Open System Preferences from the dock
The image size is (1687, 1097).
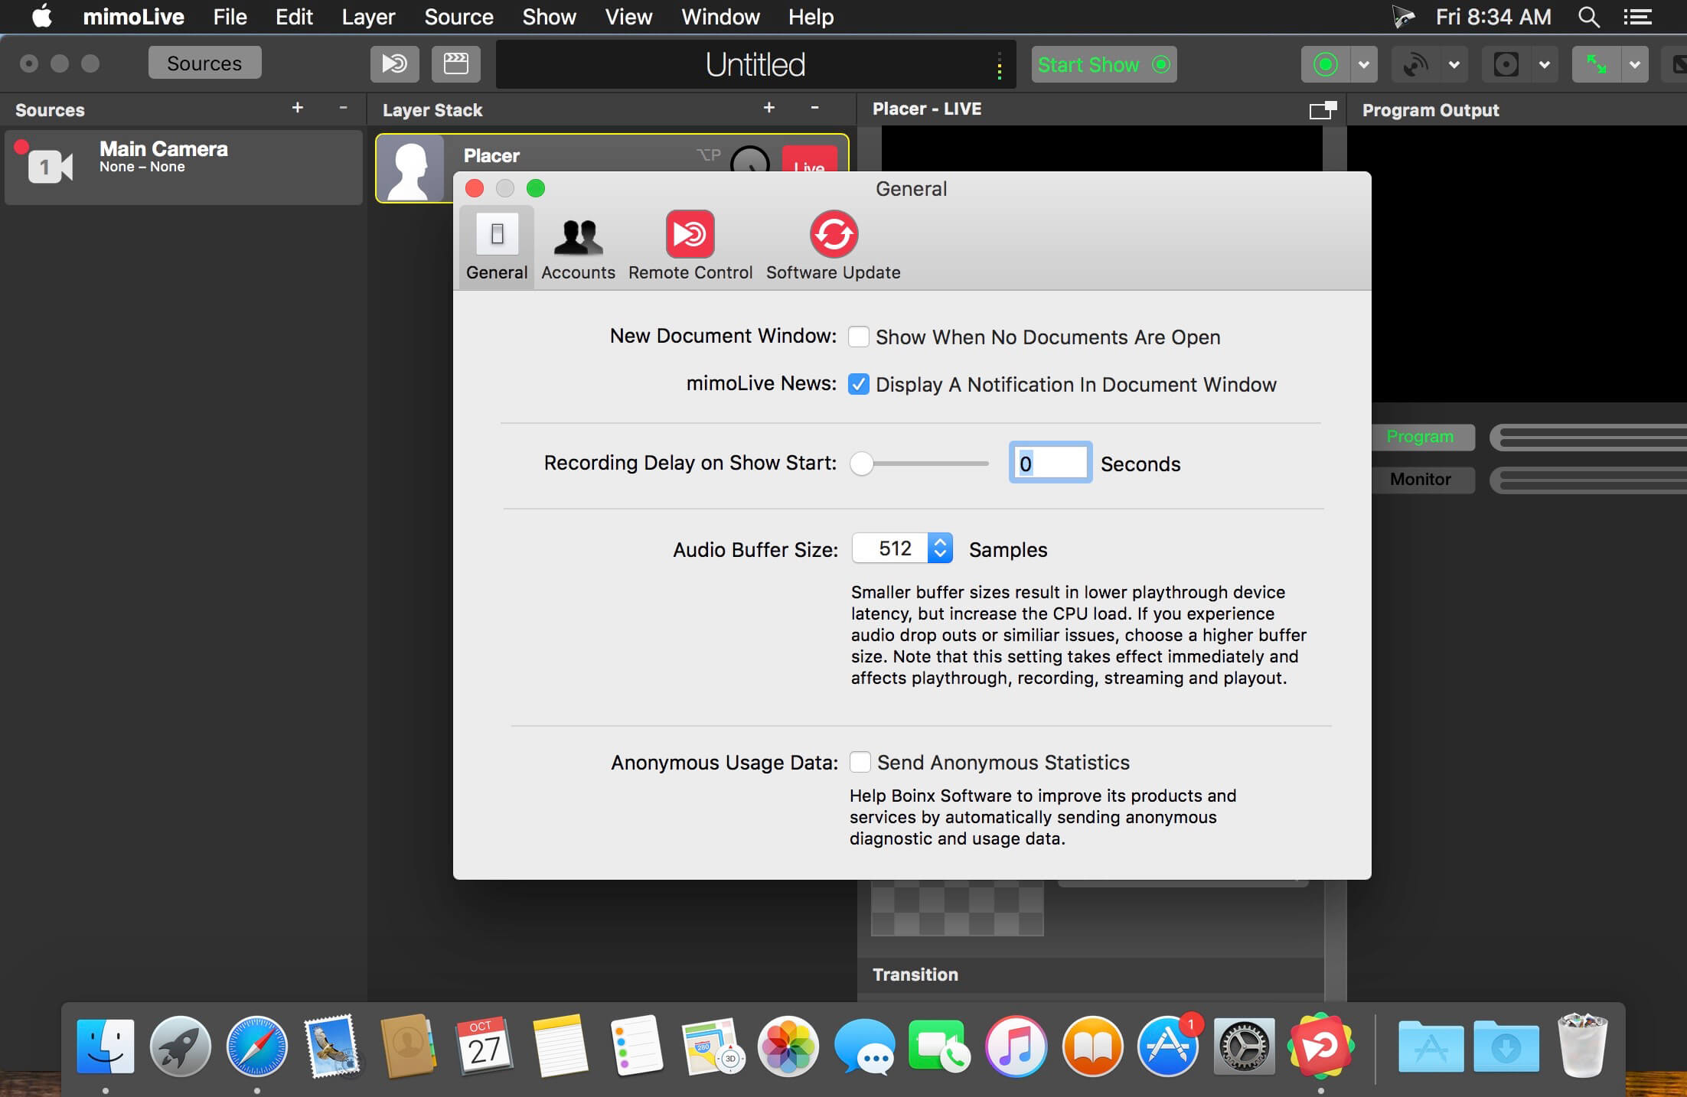pyautogui.click(x=1245, y=1046)
